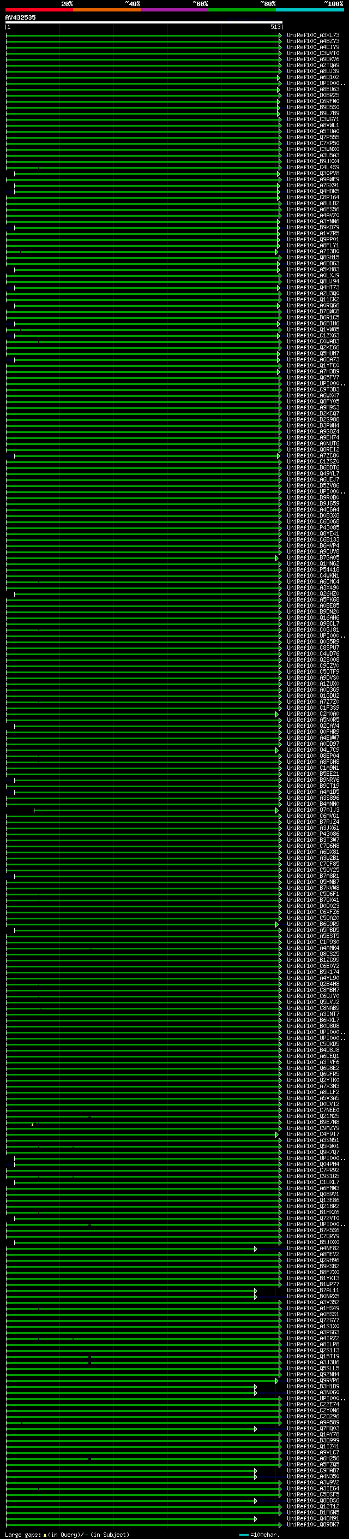
Task: Select label UniRef100_C3WGY1
Action: click(313, 120)
